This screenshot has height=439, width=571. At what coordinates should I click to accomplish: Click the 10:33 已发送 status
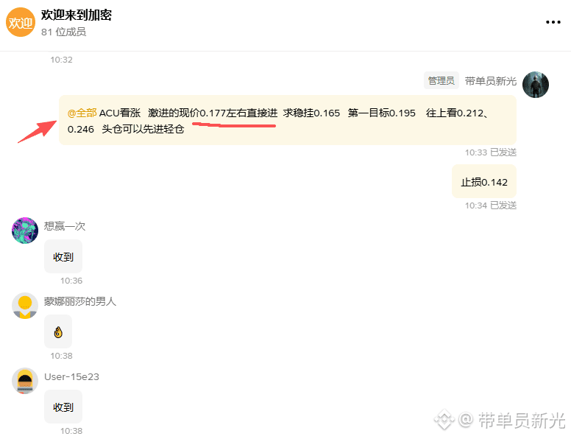[491, 152]
